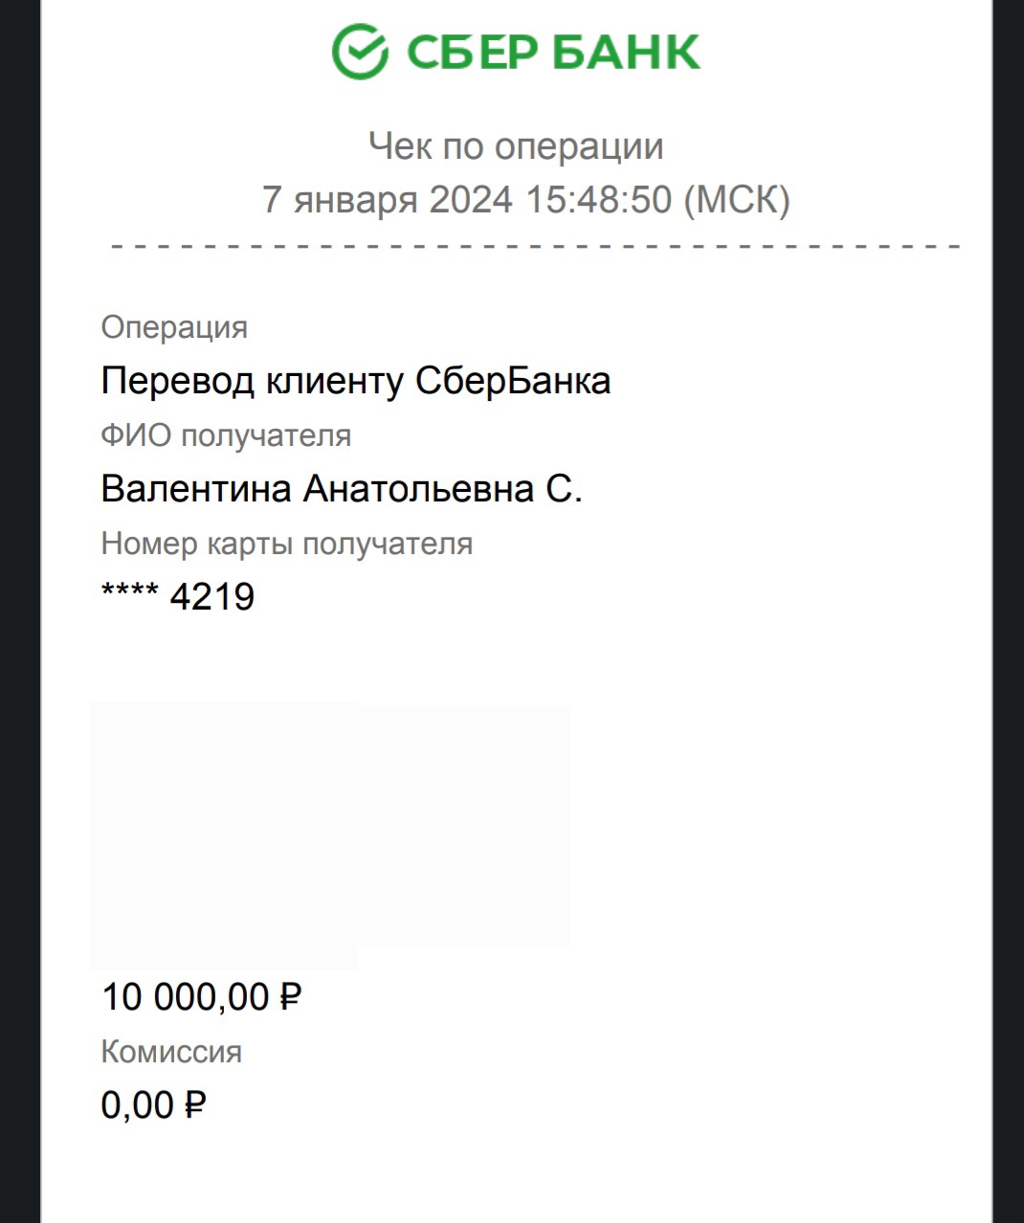Click masked card number ending 4219
Image resolution: width=1024 pixels, height=1223 pixels.
(211, 597)
